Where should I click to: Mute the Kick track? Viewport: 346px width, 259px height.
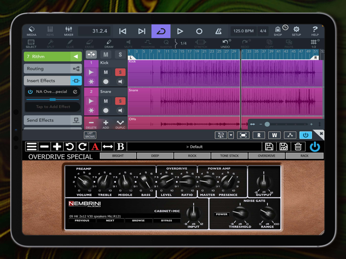(x=106, y=73)
